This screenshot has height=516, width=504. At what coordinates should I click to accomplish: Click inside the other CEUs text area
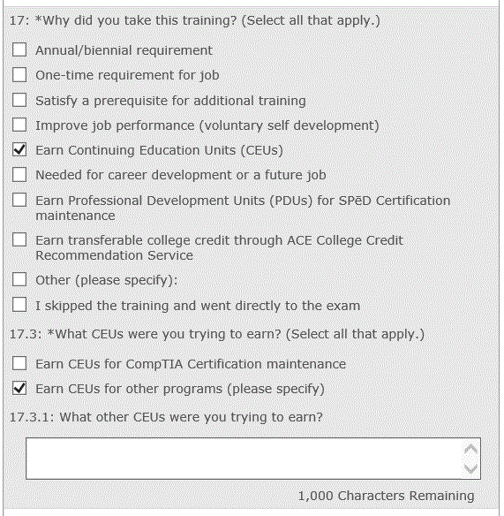coord(244,459)
